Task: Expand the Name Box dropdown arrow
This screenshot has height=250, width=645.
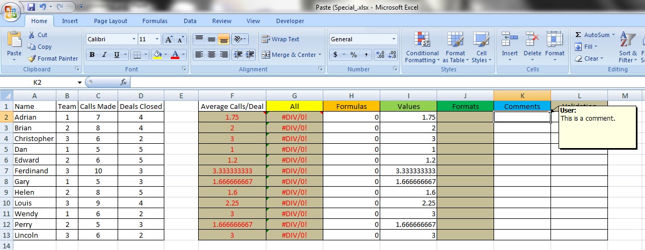Action: (x=79, y=83)
